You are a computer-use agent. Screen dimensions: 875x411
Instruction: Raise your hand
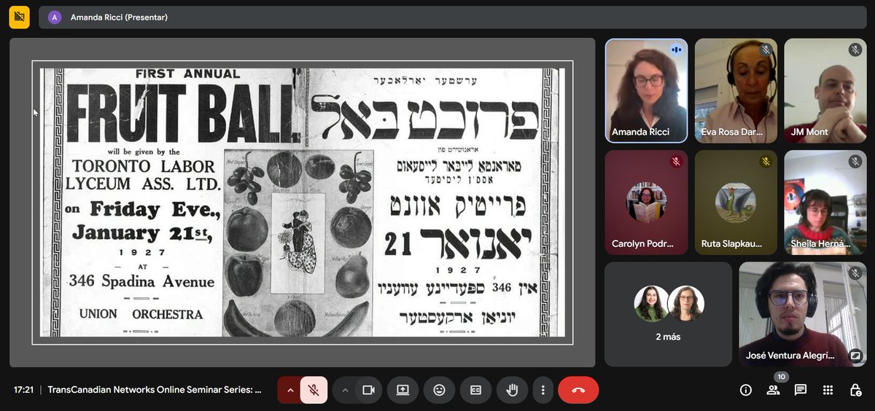click(512, 390)
